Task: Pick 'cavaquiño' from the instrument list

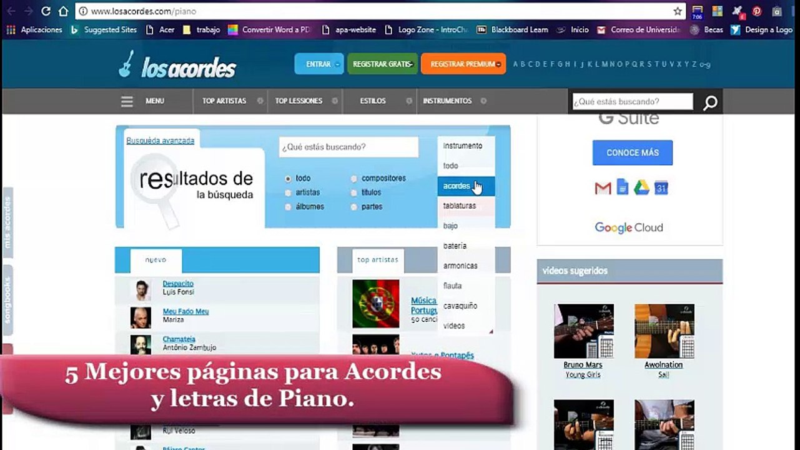Action: click(x=466, y=306)
